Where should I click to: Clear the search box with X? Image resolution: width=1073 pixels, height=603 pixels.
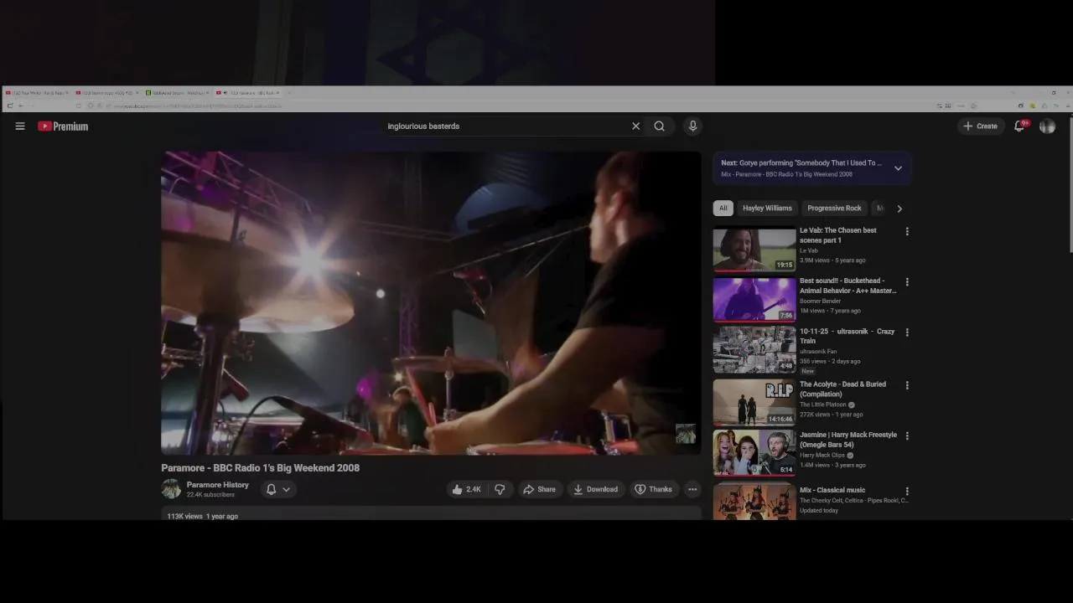pyautogui.click(x=635, y=126)
